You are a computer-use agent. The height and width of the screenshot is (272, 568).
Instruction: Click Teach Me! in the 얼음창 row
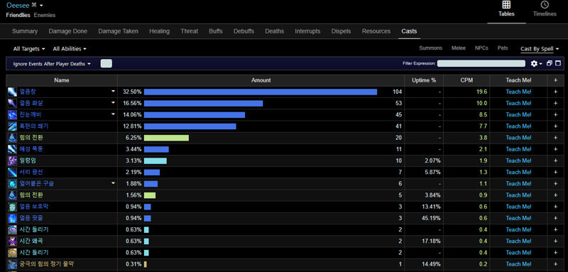[x=518, y=92]
